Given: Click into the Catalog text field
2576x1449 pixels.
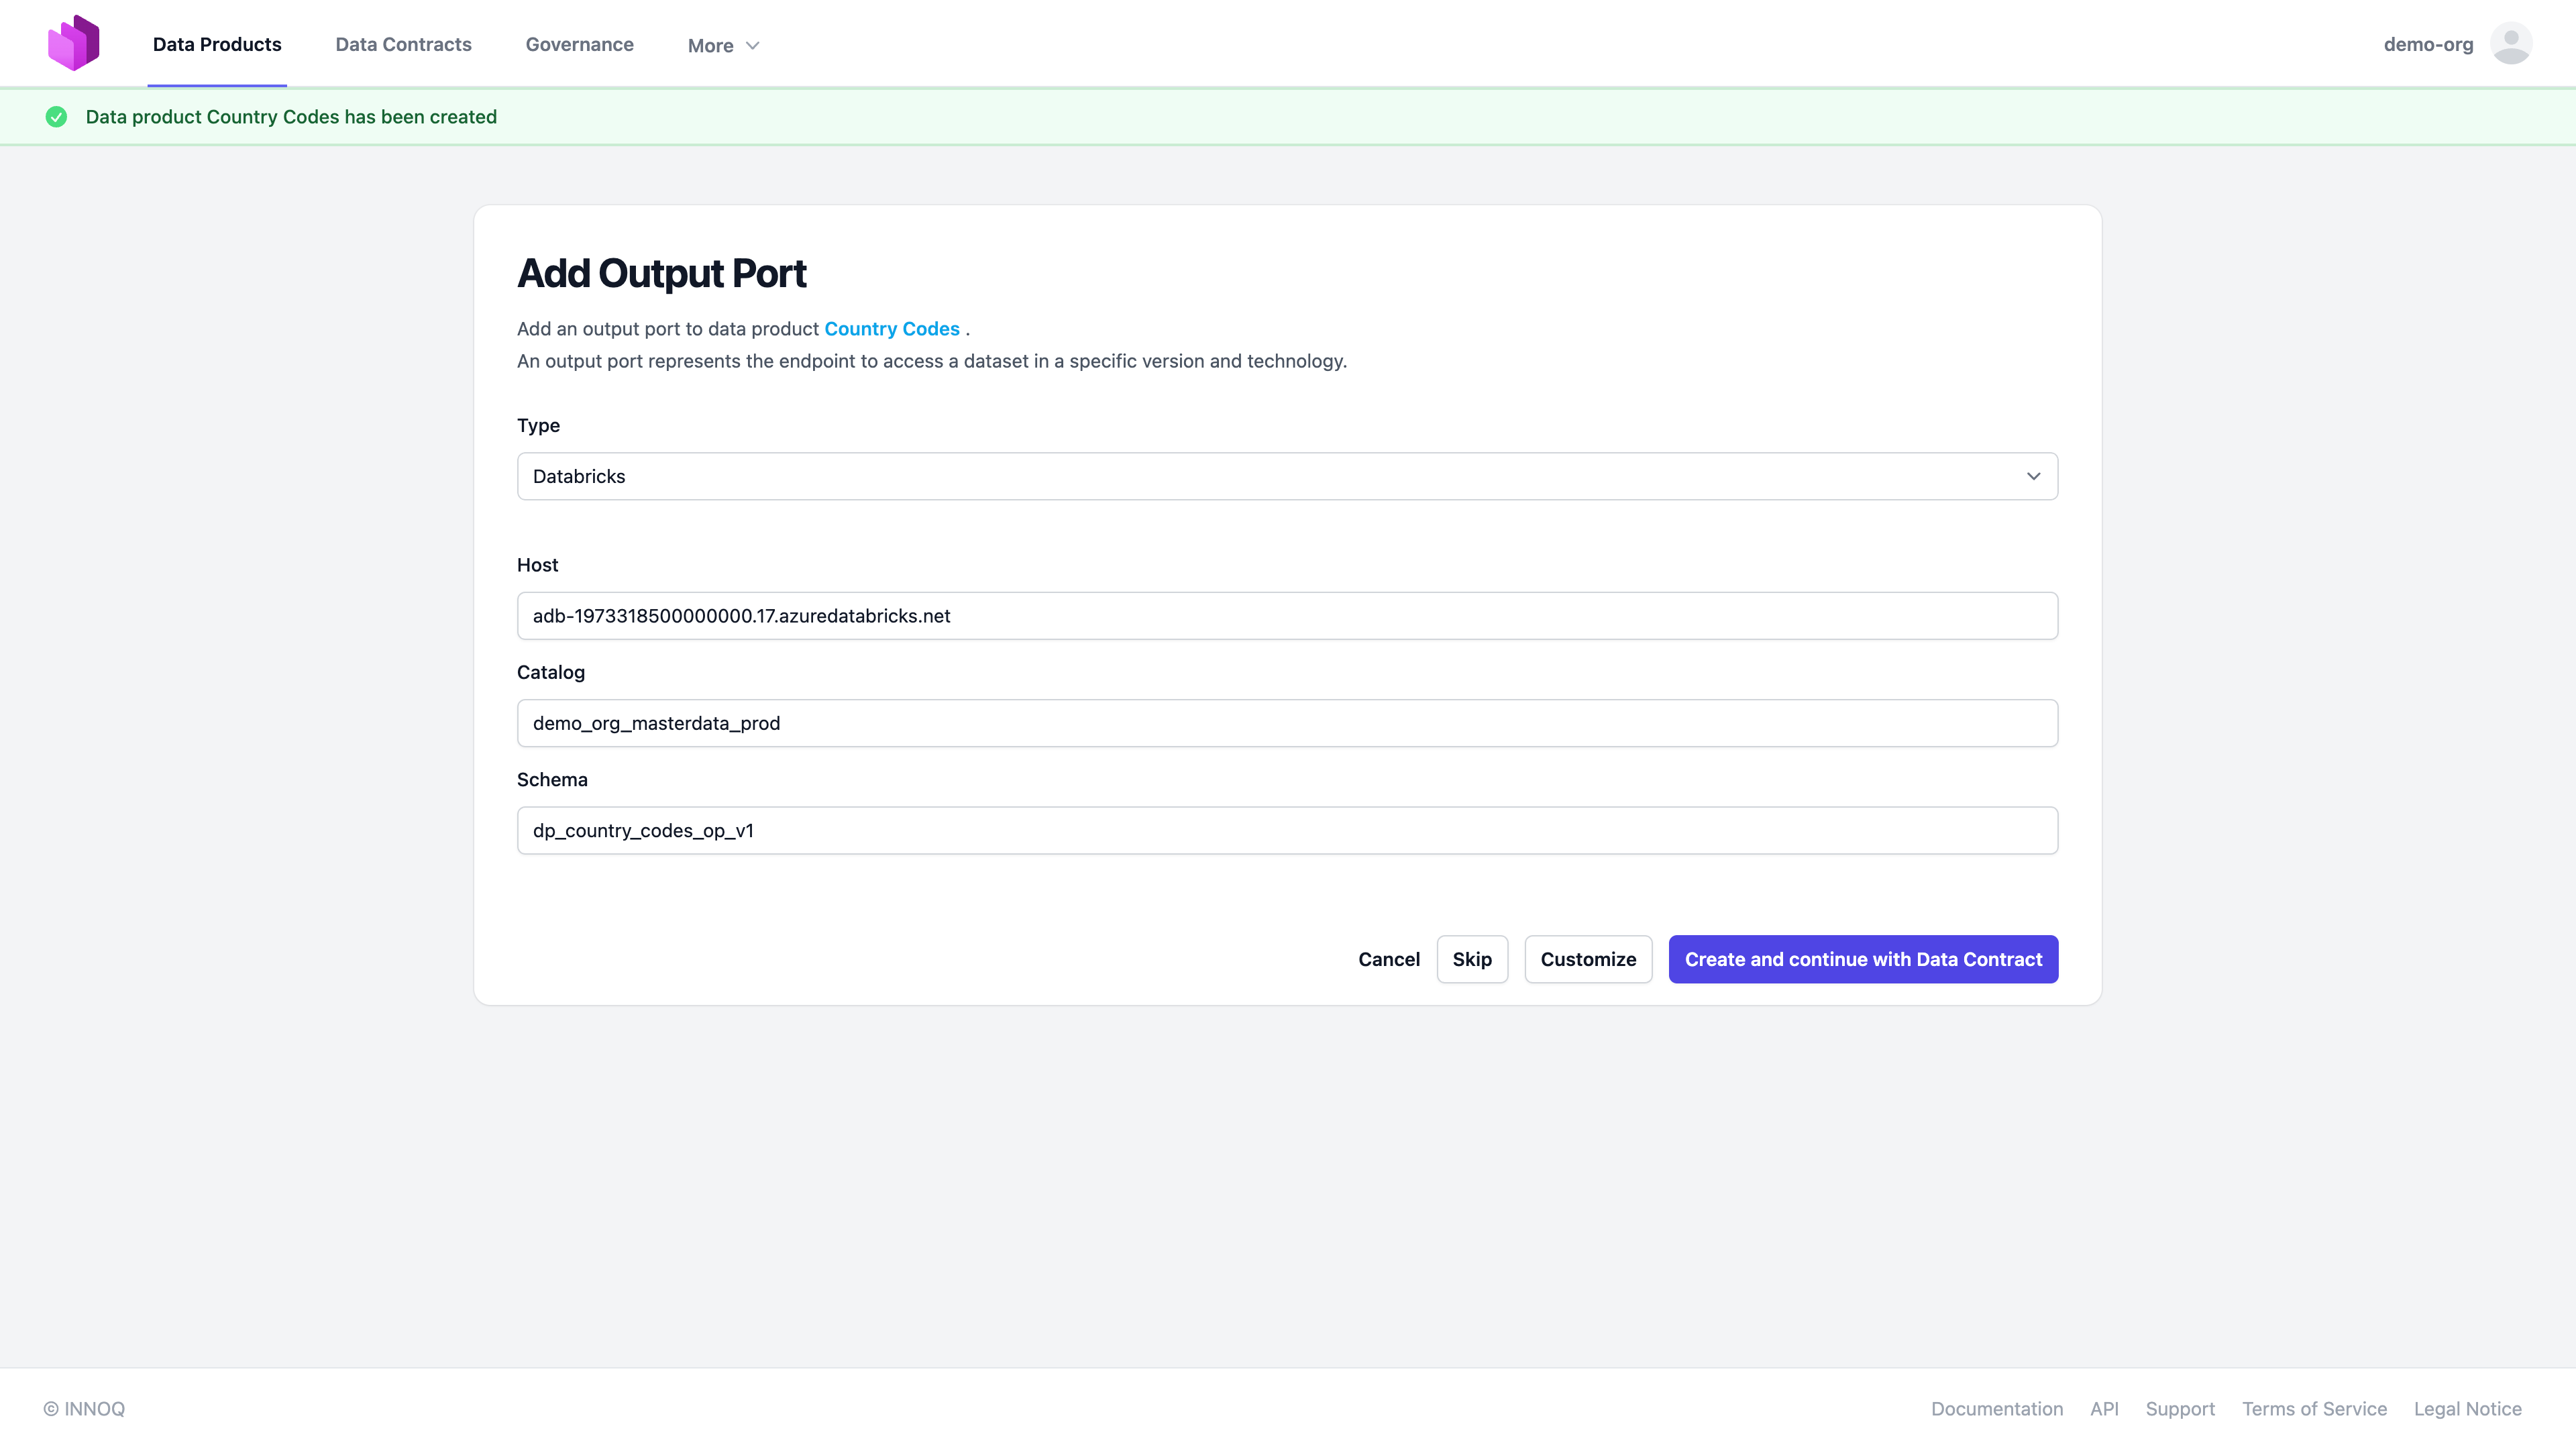Looking at the screenshot, I should [1286, 723].
